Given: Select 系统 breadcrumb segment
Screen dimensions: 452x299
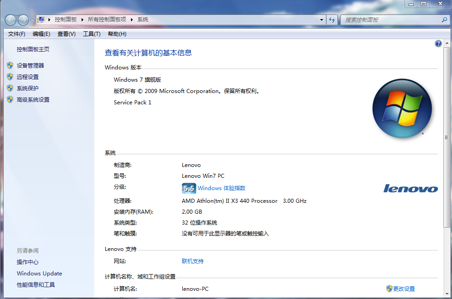Looking at the screenshot, I should point(143,20).
